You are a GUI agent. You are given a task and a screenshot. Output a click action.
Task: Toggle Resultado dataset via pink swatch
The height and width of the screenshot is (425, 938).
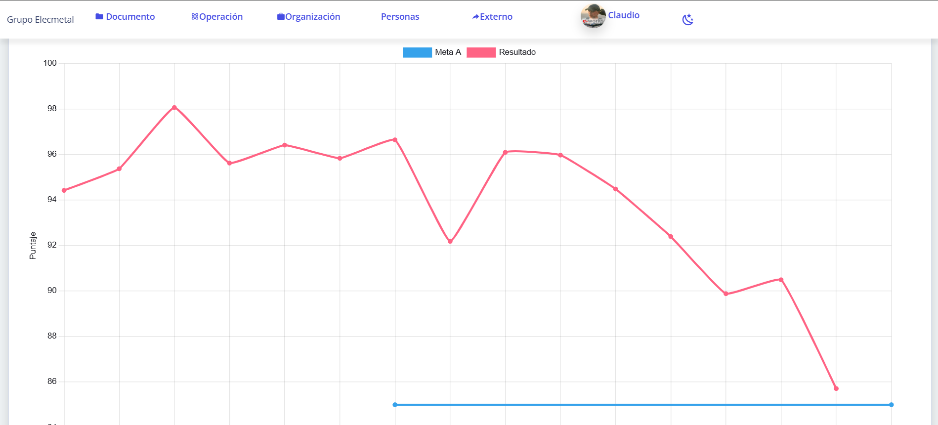point(481,52)
